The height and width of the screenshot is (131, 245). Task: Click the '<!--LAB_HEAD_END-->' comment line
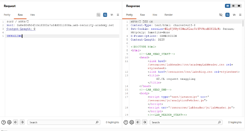point(155,90)
